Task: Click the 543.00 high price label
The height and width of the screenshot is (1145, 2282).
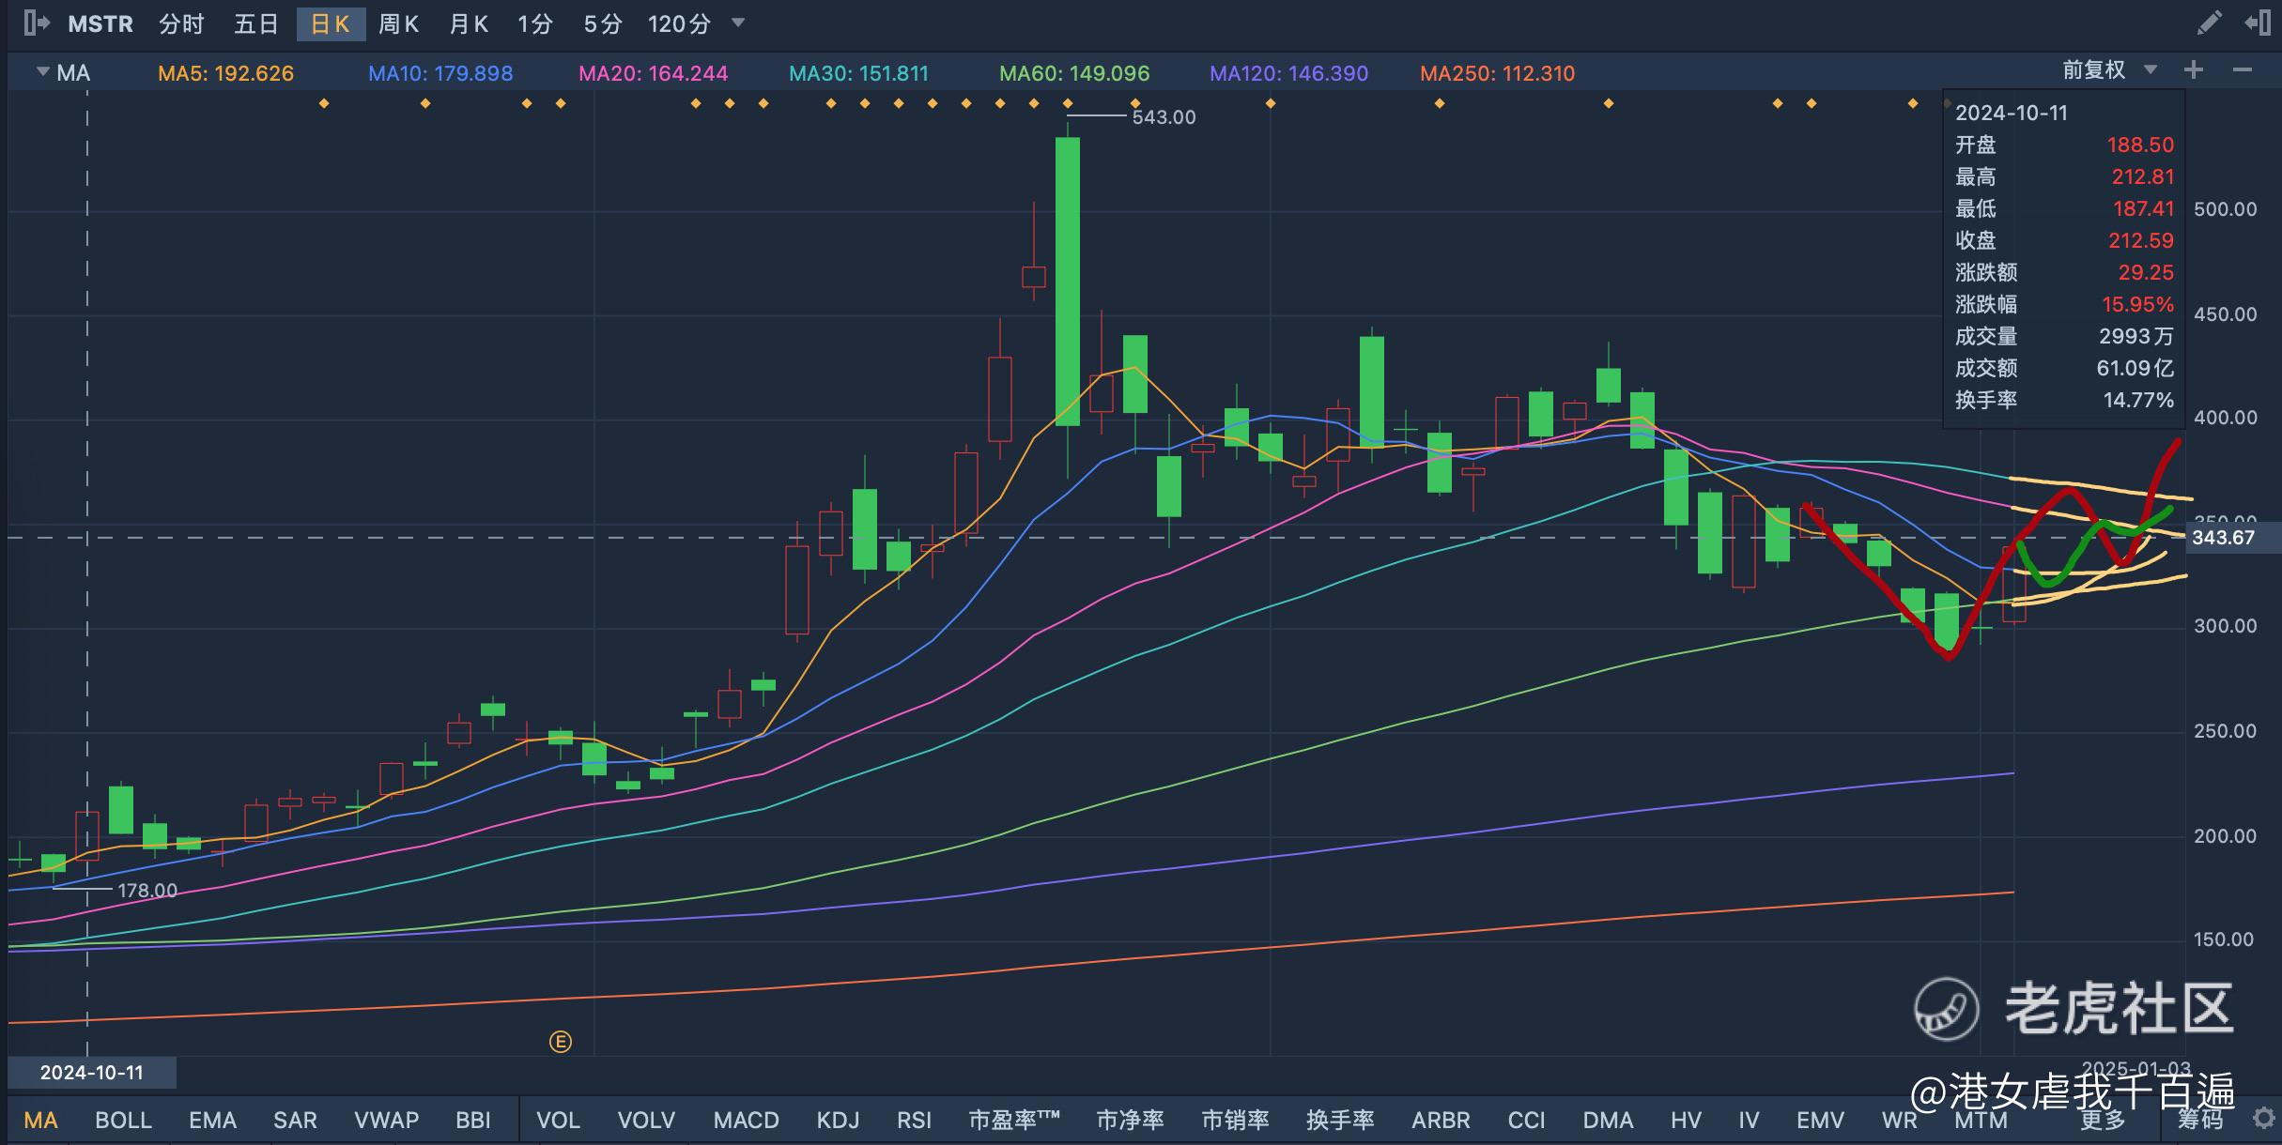Action: 1164,117
